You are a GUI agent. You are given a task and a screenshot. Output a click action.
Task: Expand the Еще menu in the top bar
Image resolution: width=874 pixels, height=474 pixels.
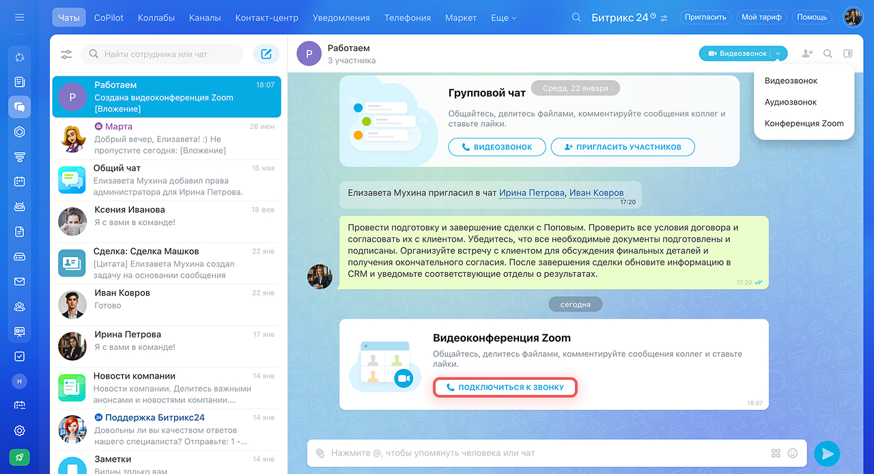coord(504,18)
